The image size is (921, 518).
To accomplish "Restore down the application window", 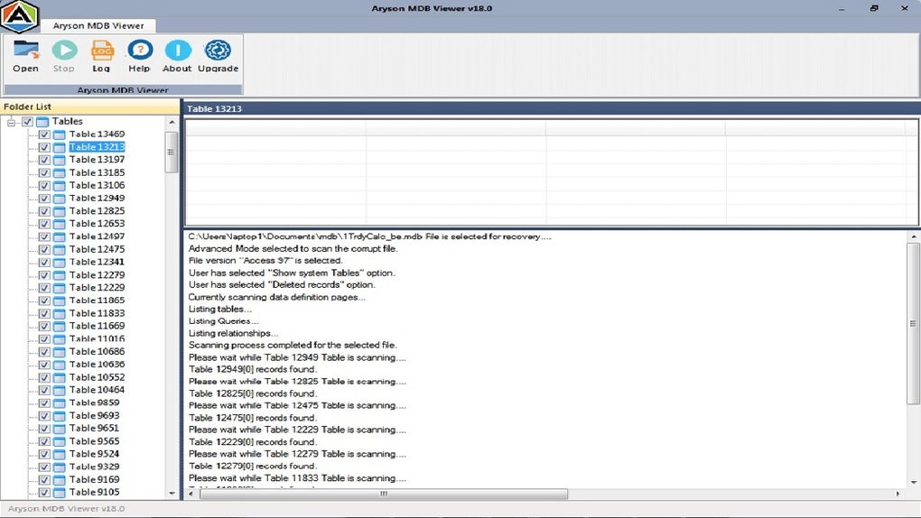I will (x=874, y=8).
